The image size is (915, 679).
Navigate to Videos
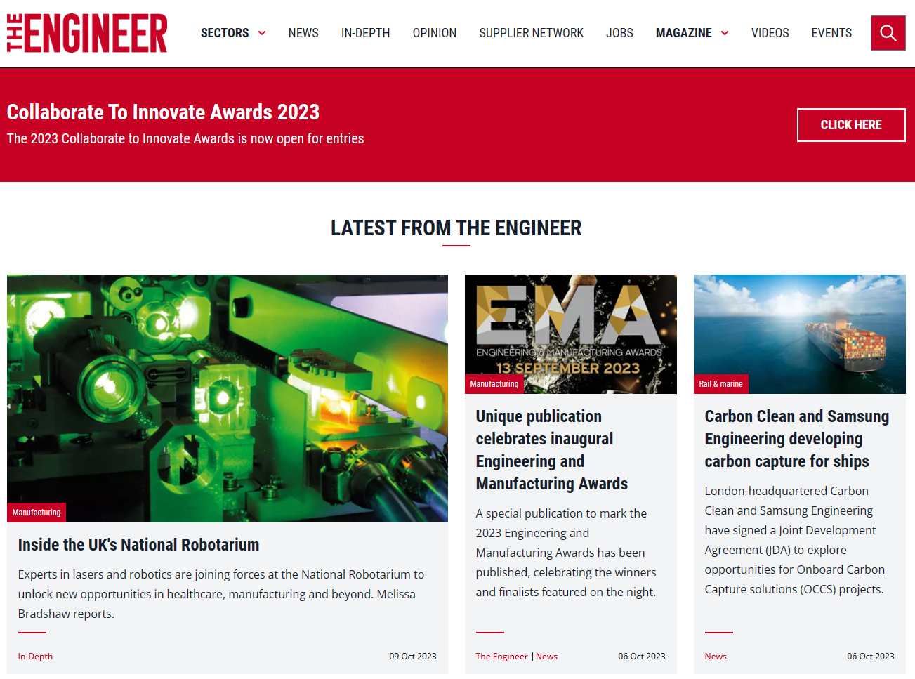(x=770, y=33)
